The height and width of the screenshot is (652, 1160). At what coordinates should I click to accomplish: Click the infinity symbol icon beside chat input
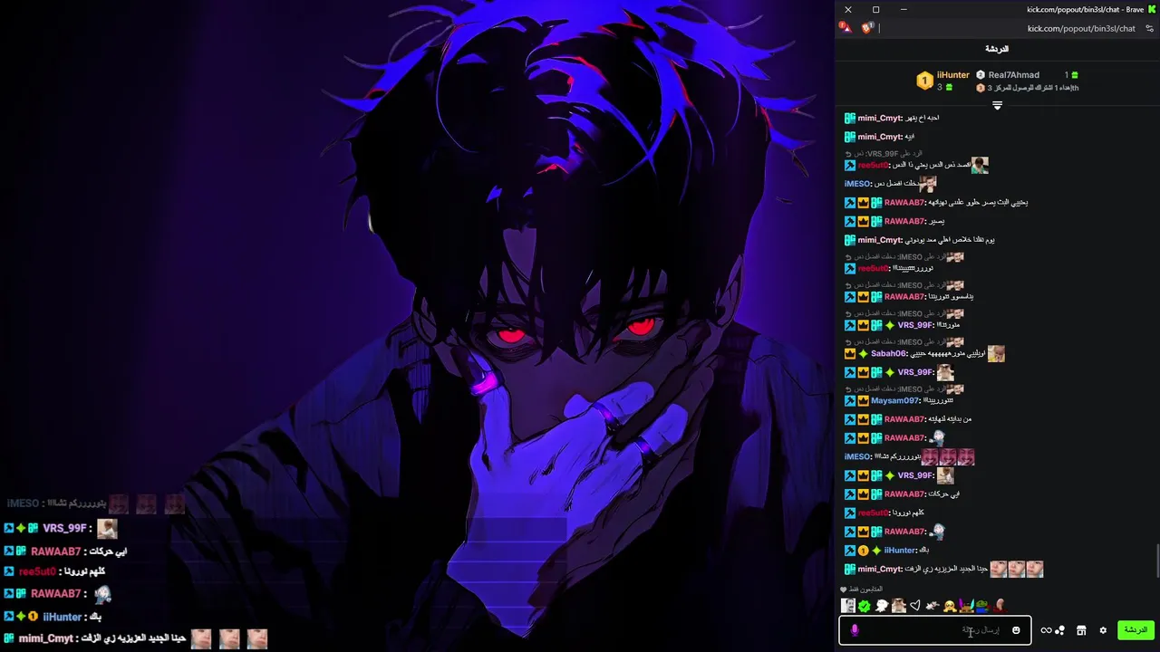[x=1046, y=630]
